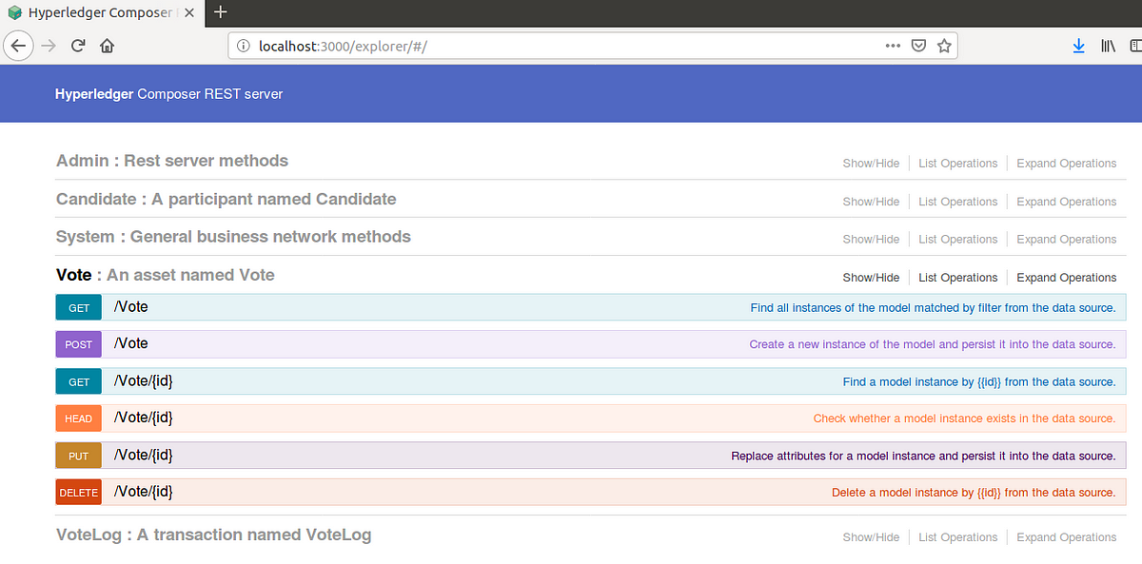Open the /Vote/{id} path in HEAD row

pyautogui.click(x=144, y=418)
